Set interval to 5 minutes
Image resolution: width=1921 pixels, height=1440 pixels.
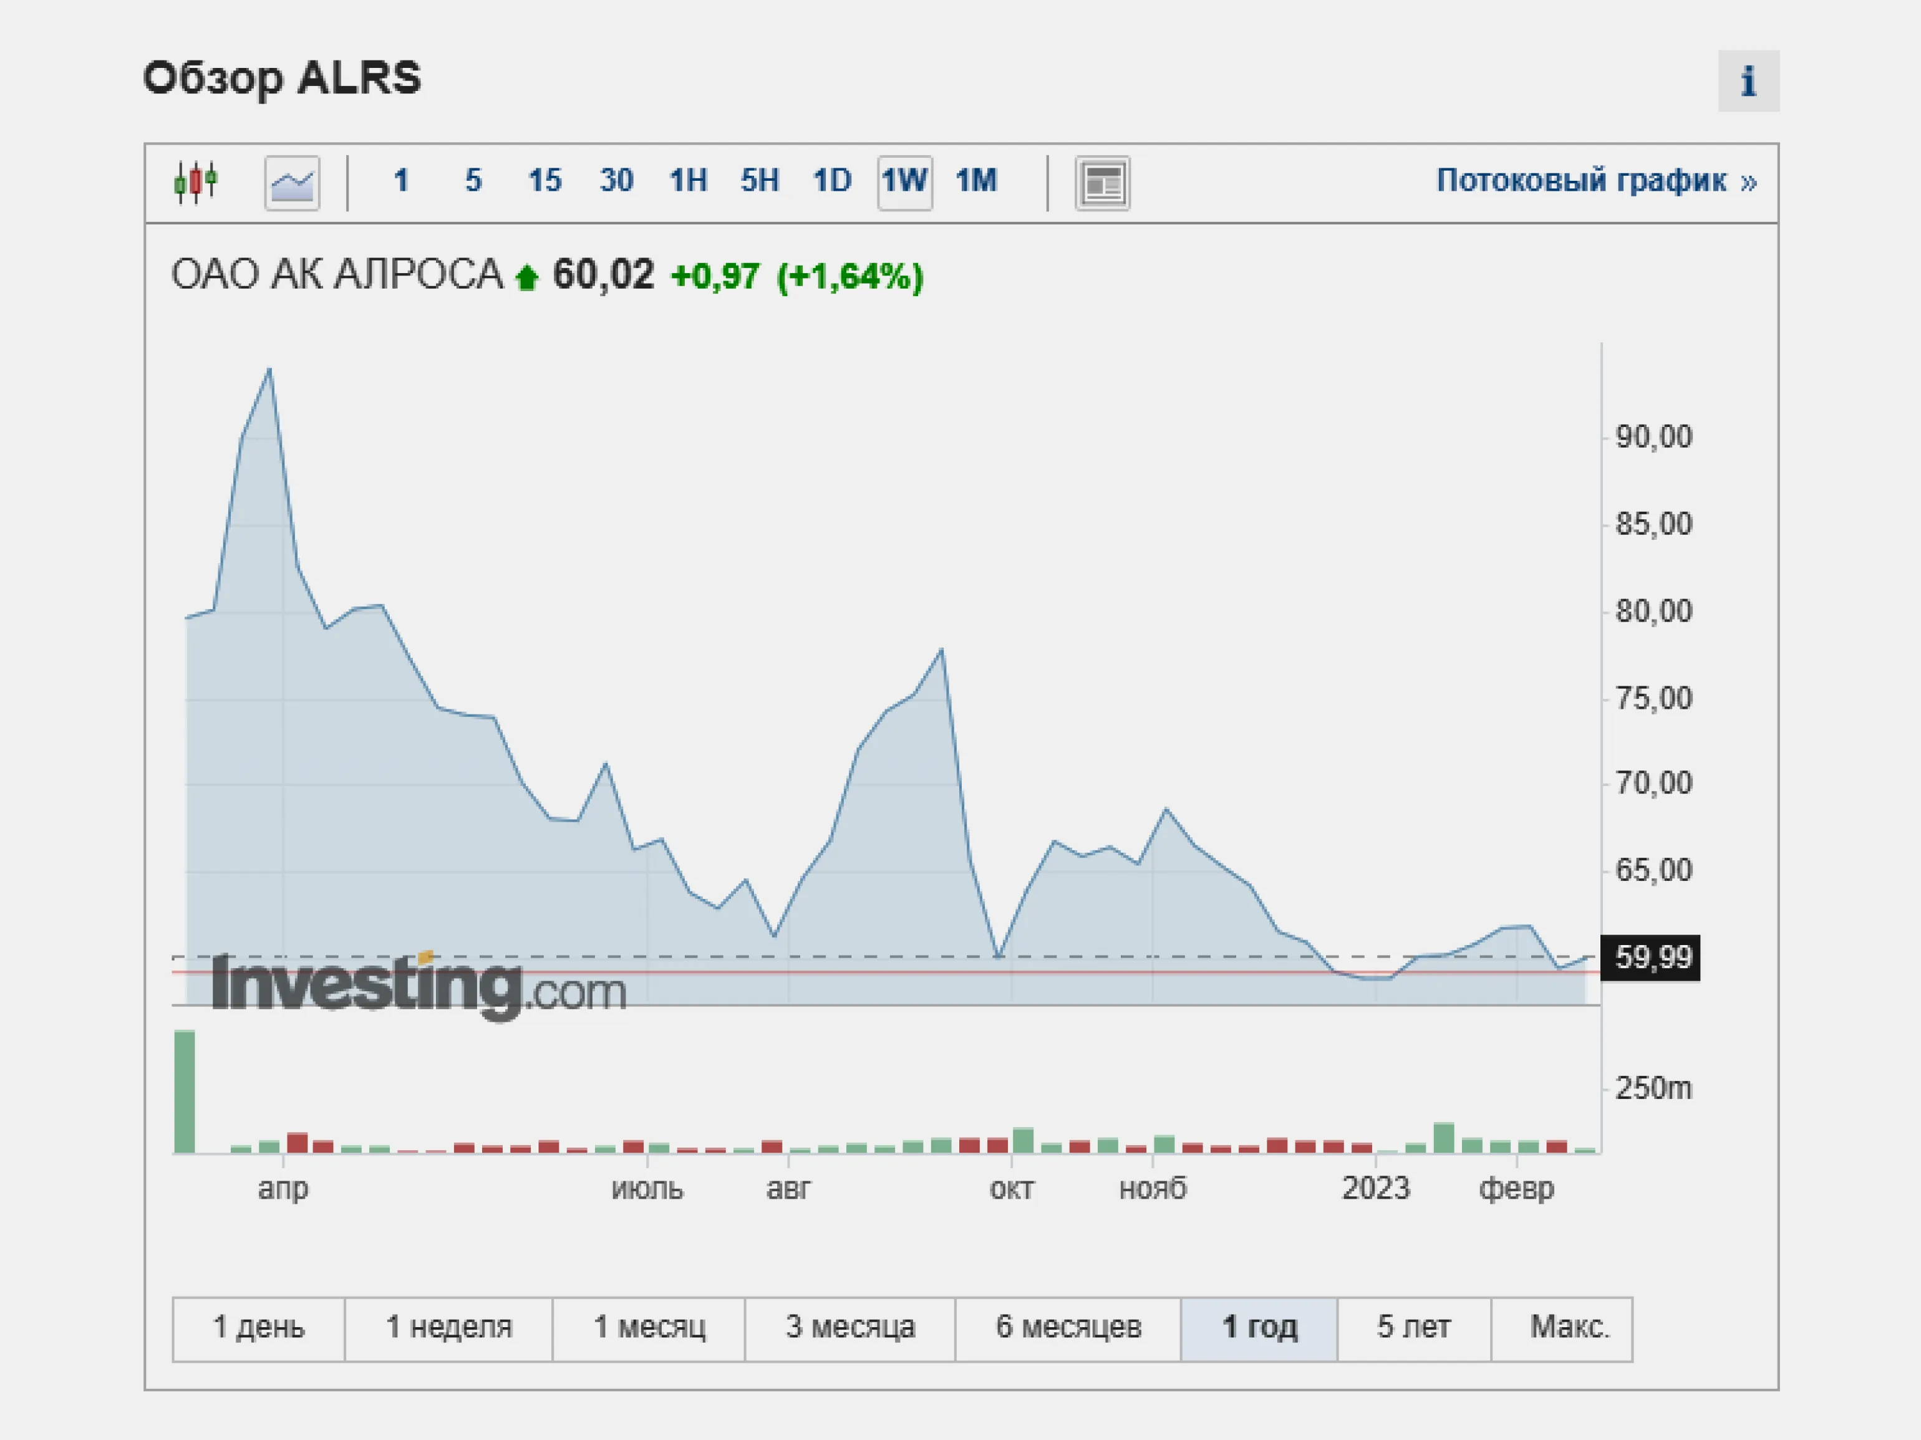point(472,181)
